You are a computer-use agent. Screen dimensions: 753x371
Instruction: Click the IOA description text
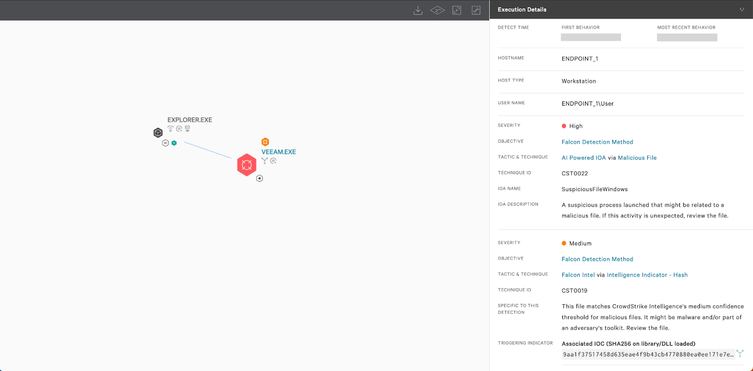click(645, 210)
